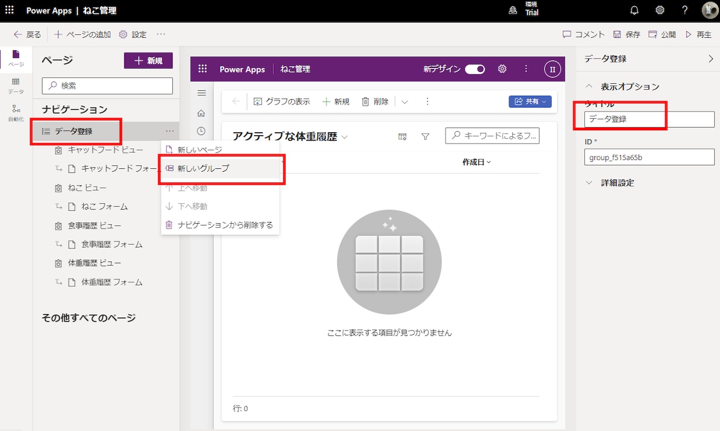
Task: Open the filter funnel icon
Action: [x=426, y=136]
